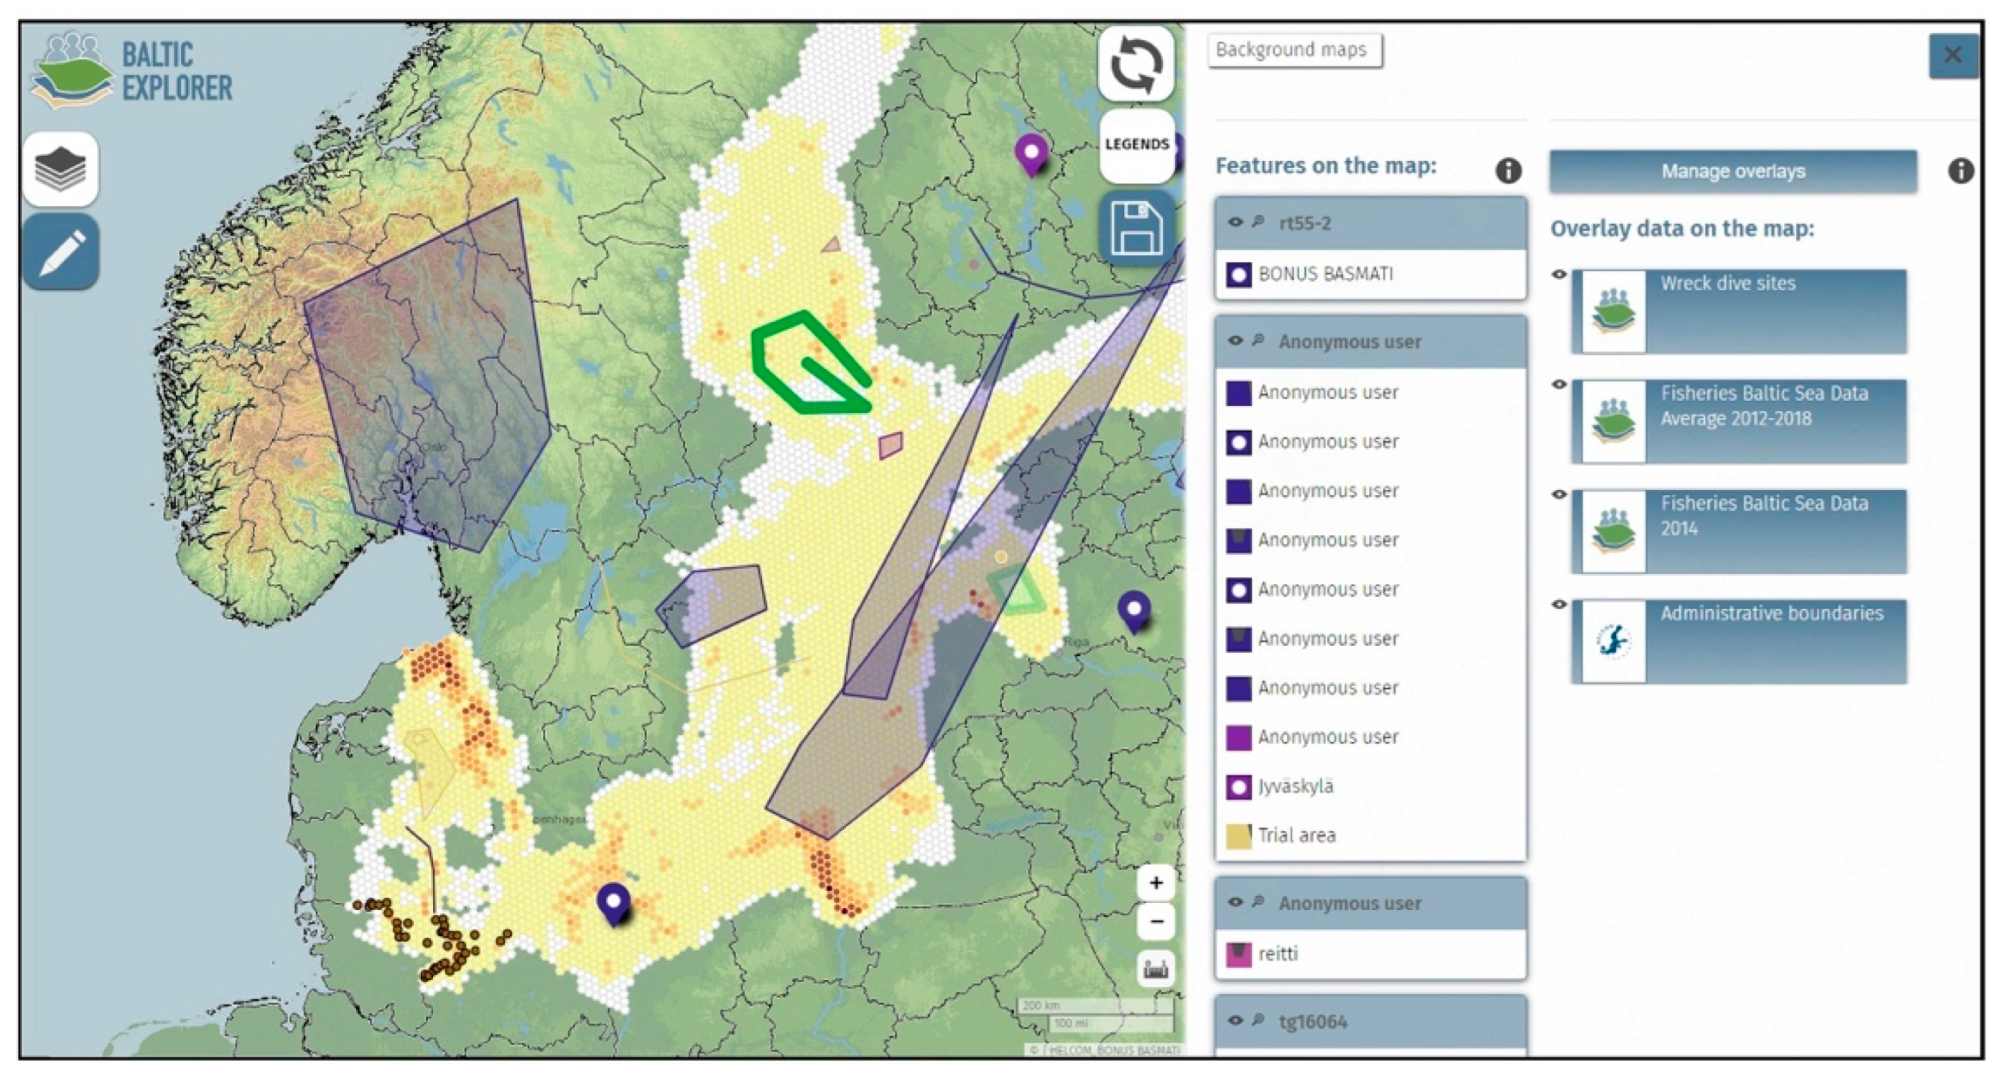Image resolution: width=2003 pixels, height=1084 pixels.
Task: Save the map with floppy disk icon
Action: [x=1136, y=228]
